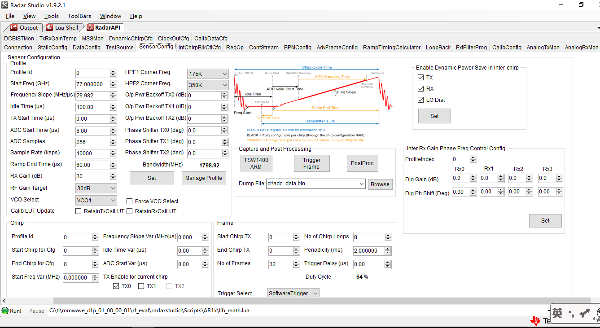Click the Set button in Profile section

click(152, 178)
